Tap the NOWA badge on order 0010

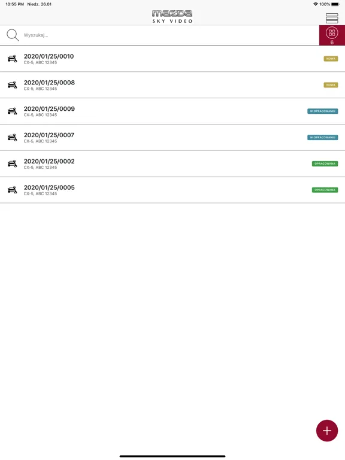coord(331,59)
